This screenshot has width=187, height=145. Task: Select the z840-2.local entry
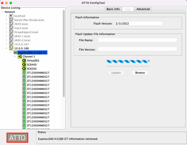22,40
